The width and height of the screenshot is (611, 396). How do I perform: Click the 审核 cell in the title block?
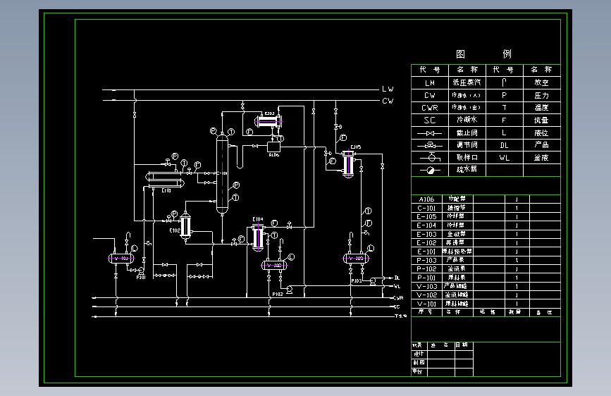pyautogui.click(x=419, y=372)
